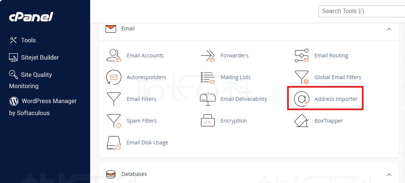This screenshot has width=405, height=183.
Task: Open the Spam Filters funnel icon
Action: point(114,121)
